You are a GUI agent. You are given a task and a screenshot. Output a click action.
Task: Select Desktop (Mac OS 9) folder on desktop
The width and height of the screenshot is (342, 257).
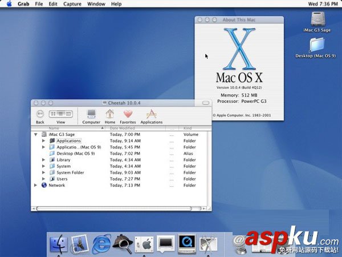[x=316, y=47]
